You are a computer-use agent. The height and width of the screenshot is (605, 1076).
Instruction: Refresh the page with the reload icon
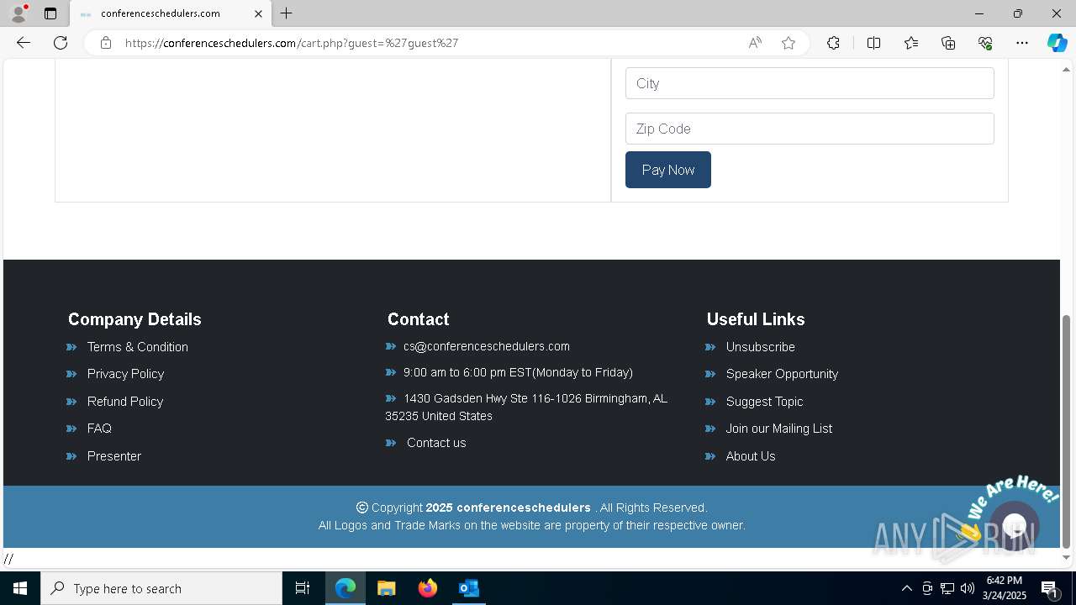tap(61, 43)
